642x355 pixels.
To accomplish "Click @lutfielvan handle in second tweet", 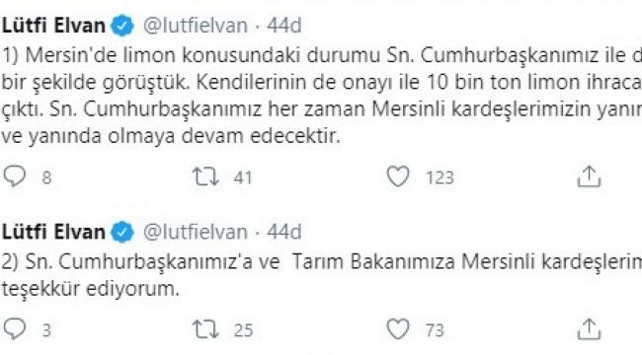I will pyautogui.click(x=196, y=233).
